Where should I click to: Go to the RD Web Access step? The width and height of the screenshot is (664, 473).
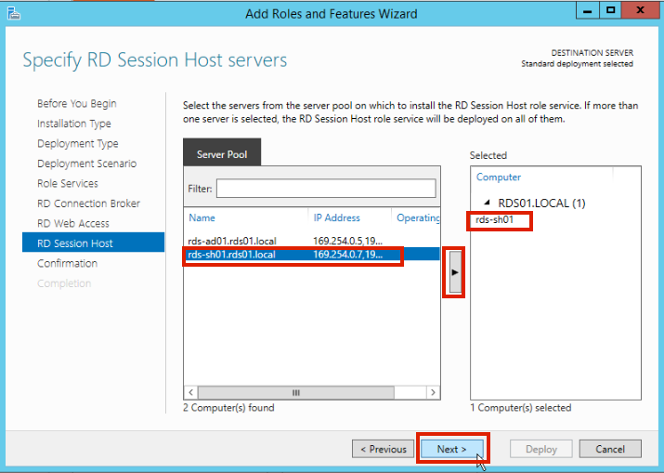point(73,224)
